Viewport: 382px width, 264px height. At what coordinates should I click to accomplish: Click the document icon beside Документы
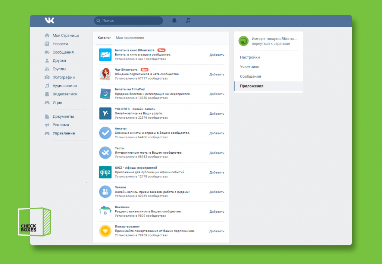tap(47, 117)
